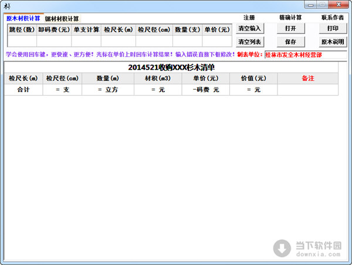352x265 pixels.
Task: Click the 精确计算 label
Action: (x=290, y=18)
